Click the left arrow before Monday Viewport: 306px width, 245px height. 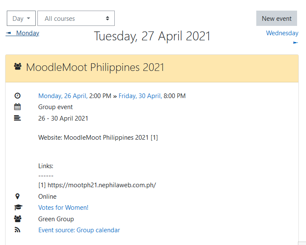[x=8, y=33]
